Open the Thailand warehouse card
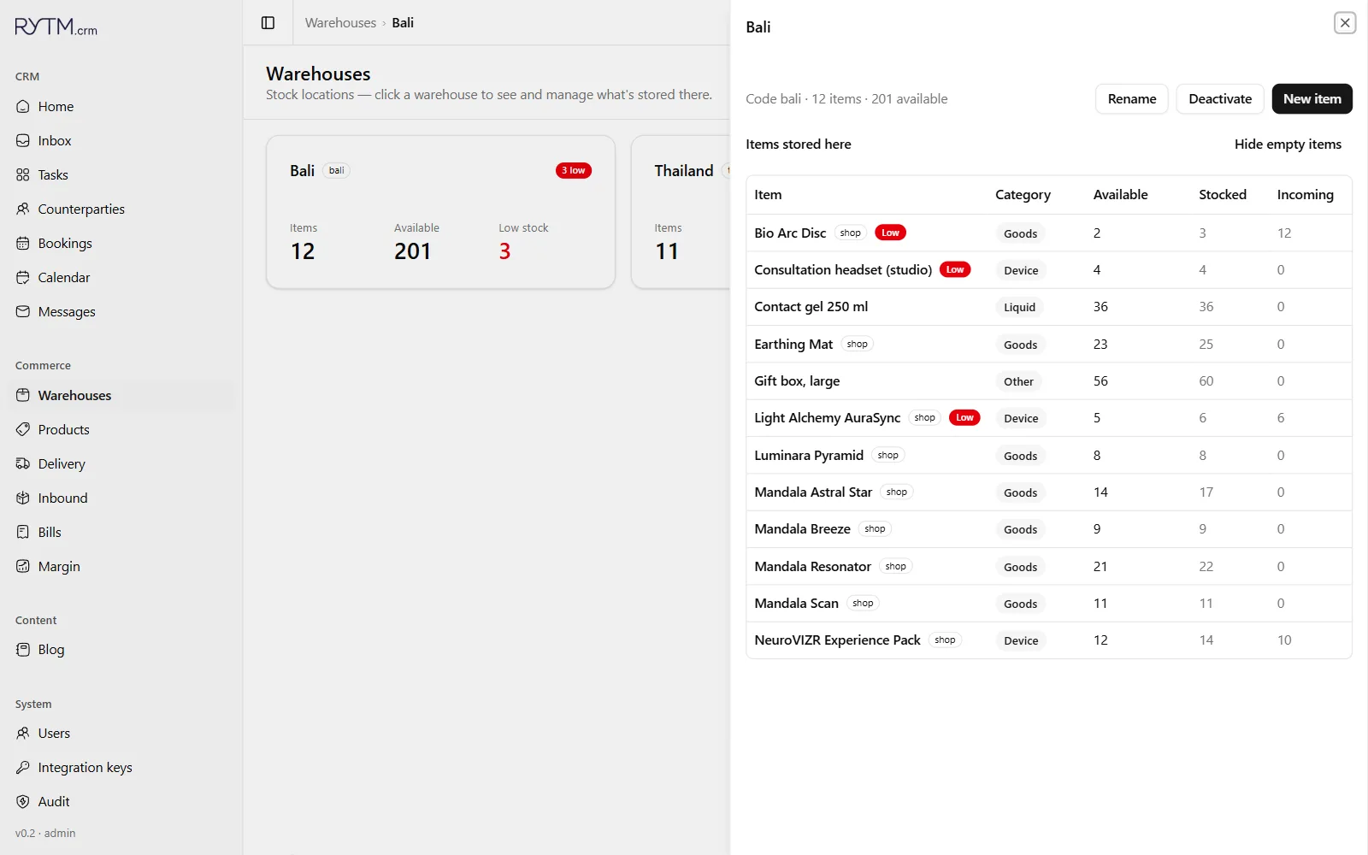The height and width of the screenshot is (855, 1368). pyautogui.click(x=681, y=212)
